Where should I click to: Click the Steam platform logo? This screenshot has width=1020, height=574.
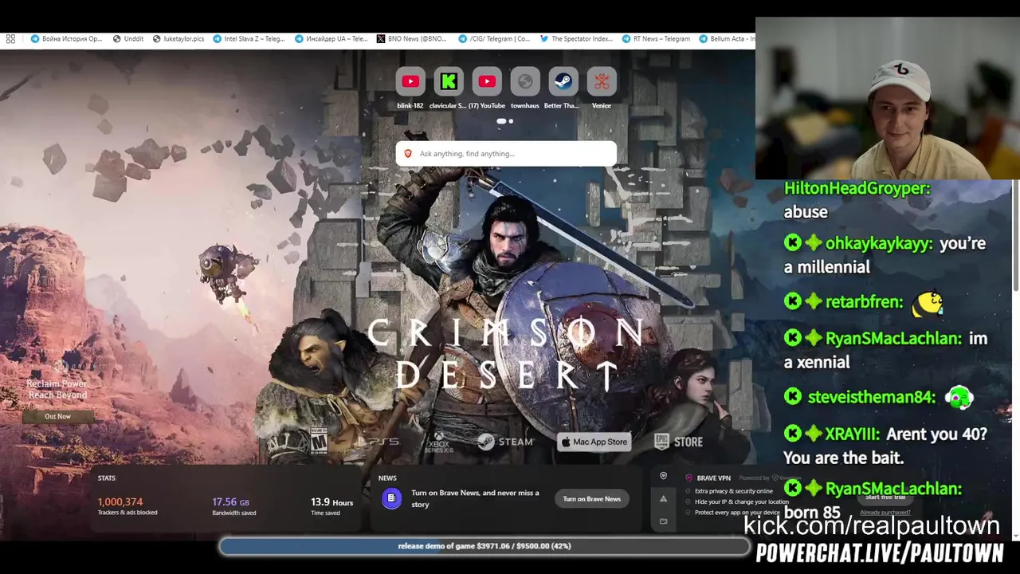coord(505,442)
